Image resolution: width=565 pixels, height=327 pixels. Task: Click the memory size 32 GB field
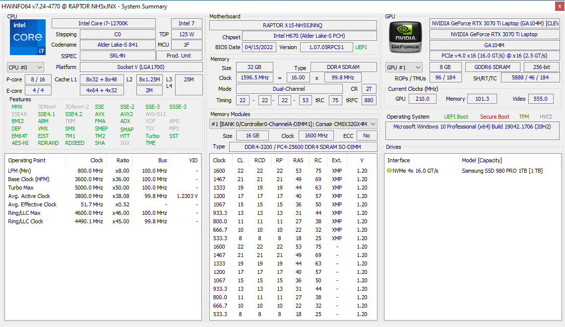pyautogui.click(x=254, y=67)
